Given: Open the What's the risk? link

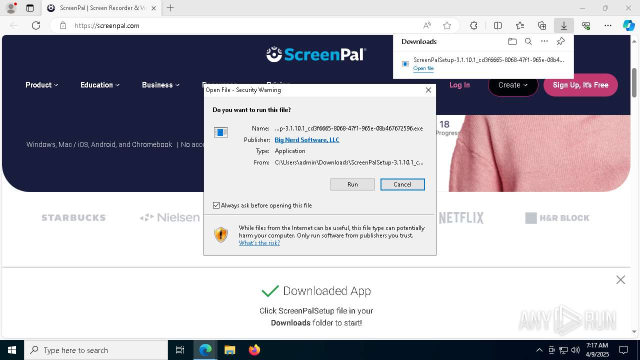Looking at the screenshot, I should [259, 243].
